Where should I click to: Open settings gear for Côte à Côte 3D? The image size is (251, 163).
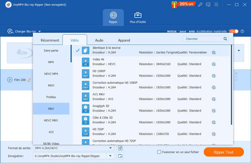pyautogui.click(x=213, y=122)
